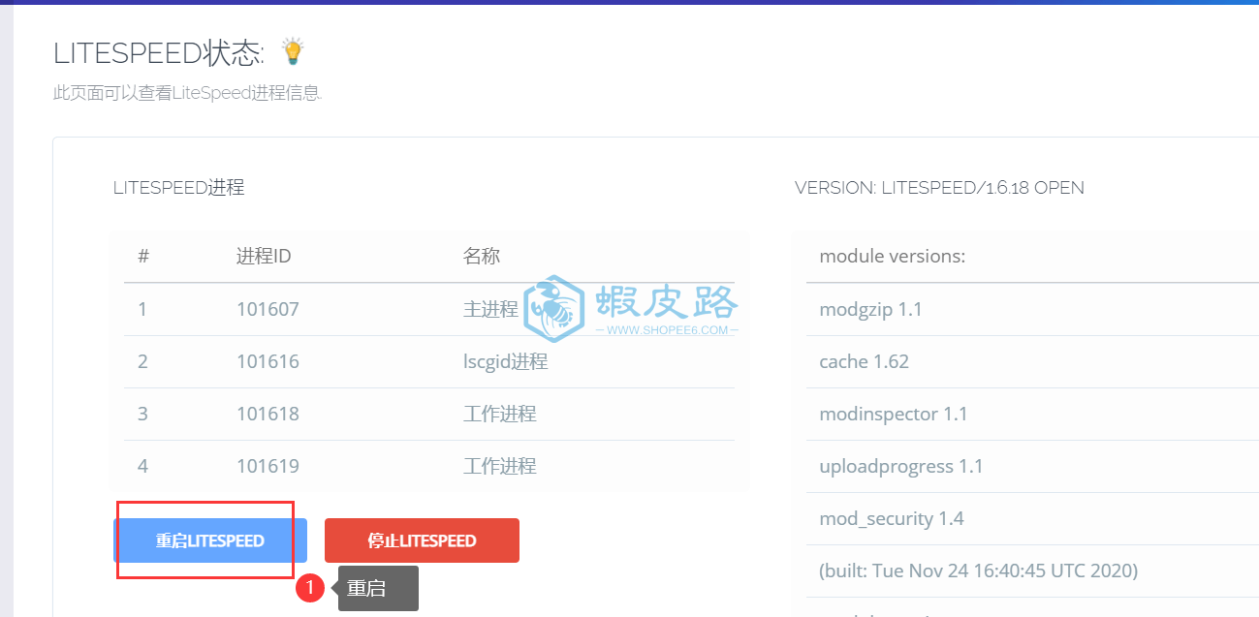Click the LITESPEED进程 section heading
The image size is (1259, 617).
pos(179,188)
